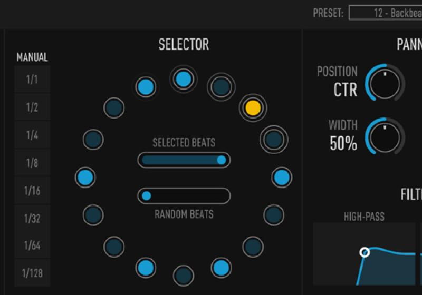Select the 1/128 beat division
422x295 pixels.
pos(32,273)
